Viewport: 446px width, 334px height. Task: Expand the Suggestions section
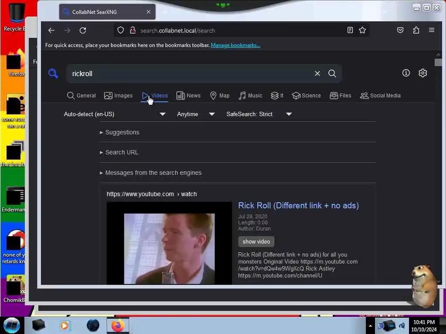tap(119, 132)
